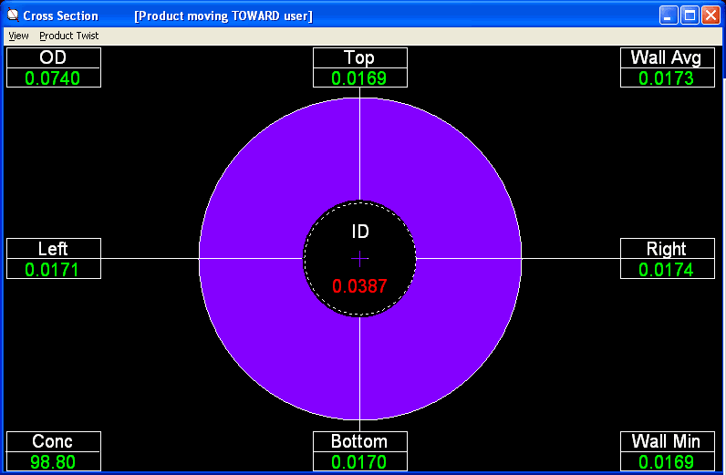Click the Conc label box
This screenshot has height=475, width=726.
click(x=53, y=442)
